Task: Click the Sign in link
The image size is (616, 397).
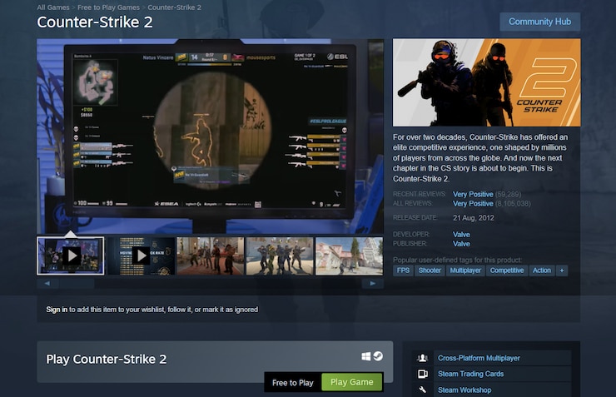Action: [x=57, y=310]
